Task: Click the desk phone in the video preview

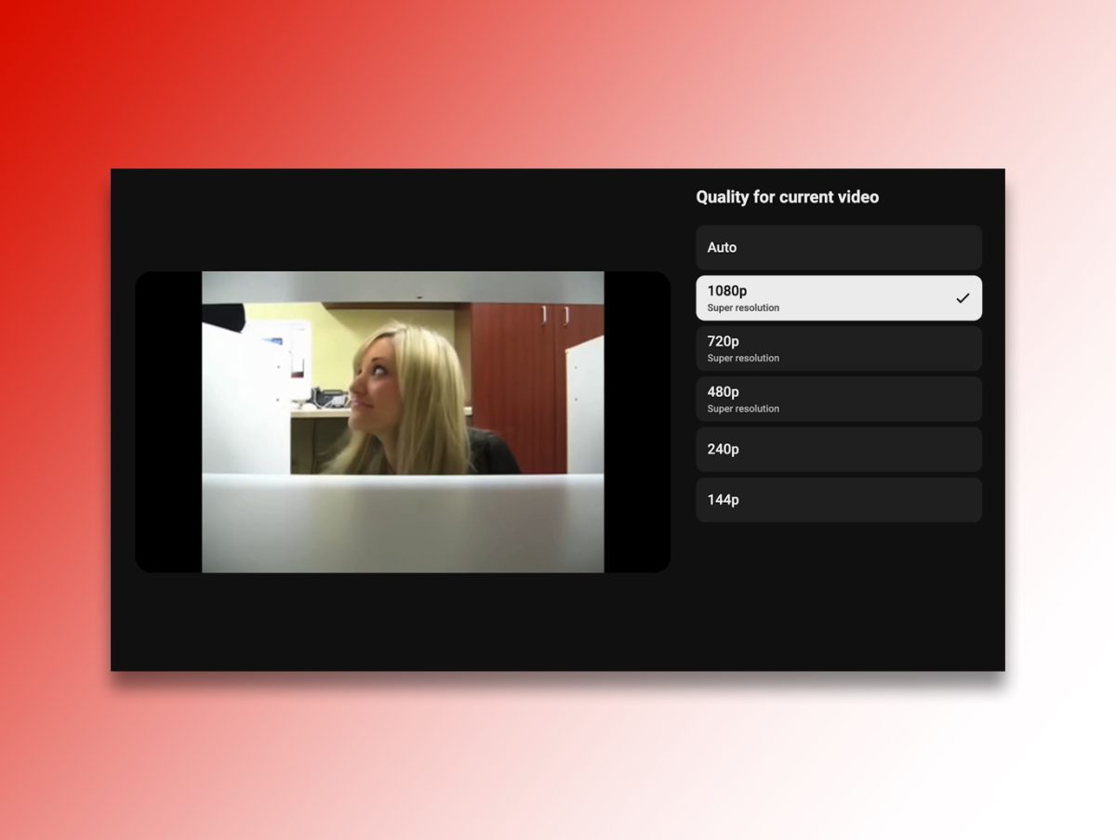Action: click(x=327, y=398)
